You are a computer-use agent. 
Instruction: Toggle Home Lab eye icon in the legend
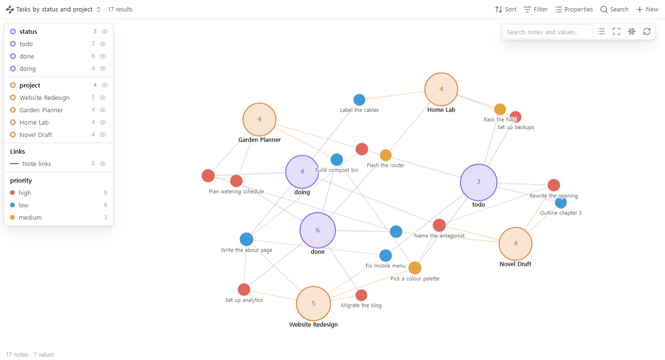[103, 122]
